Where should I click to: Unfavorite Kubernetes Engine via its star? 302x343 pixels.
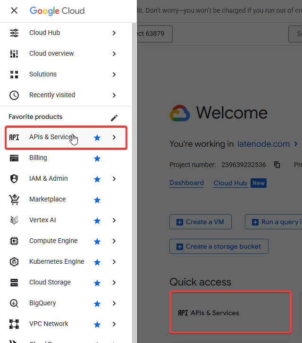pos(97,262)
